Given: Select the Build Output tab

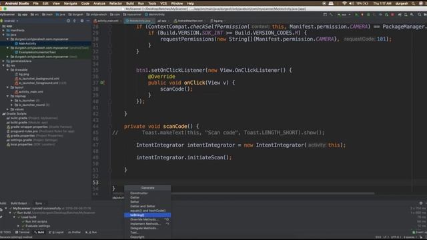Looking at the screenshot, I should pos(19,203).
